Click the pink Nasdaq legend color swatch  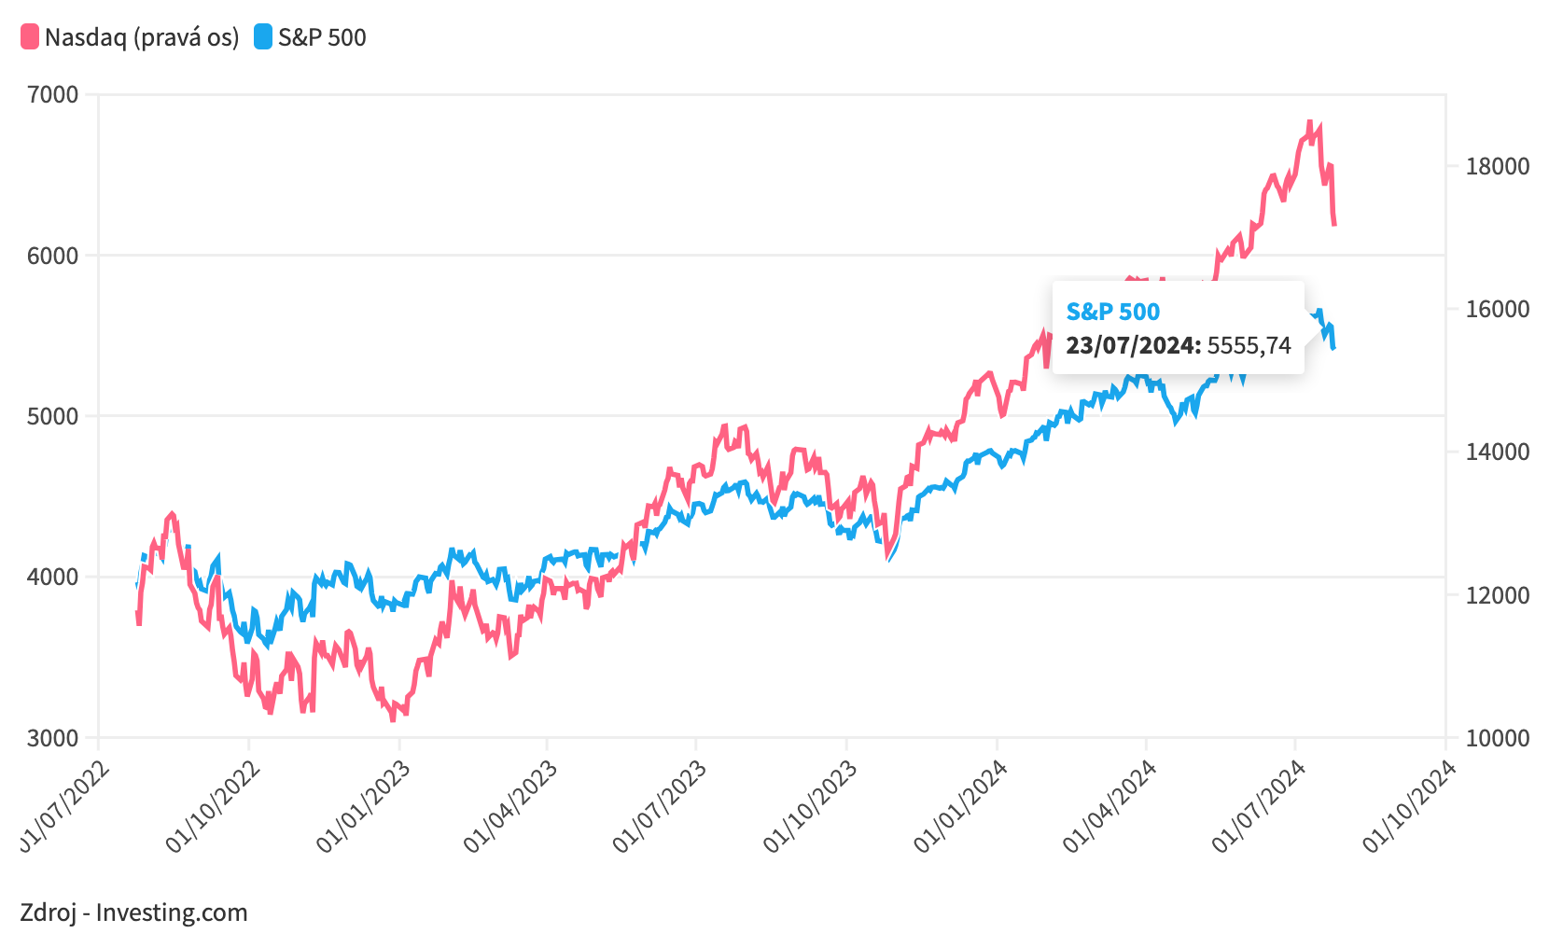point(30,37)
